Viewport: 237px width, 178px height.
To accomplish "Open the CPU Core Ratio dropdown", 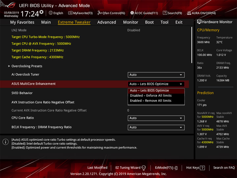I will 156,118.
